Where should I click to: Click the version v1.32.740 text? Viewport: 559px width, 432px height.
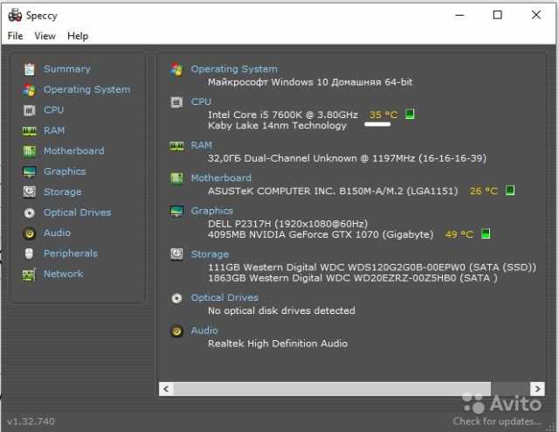31,422
